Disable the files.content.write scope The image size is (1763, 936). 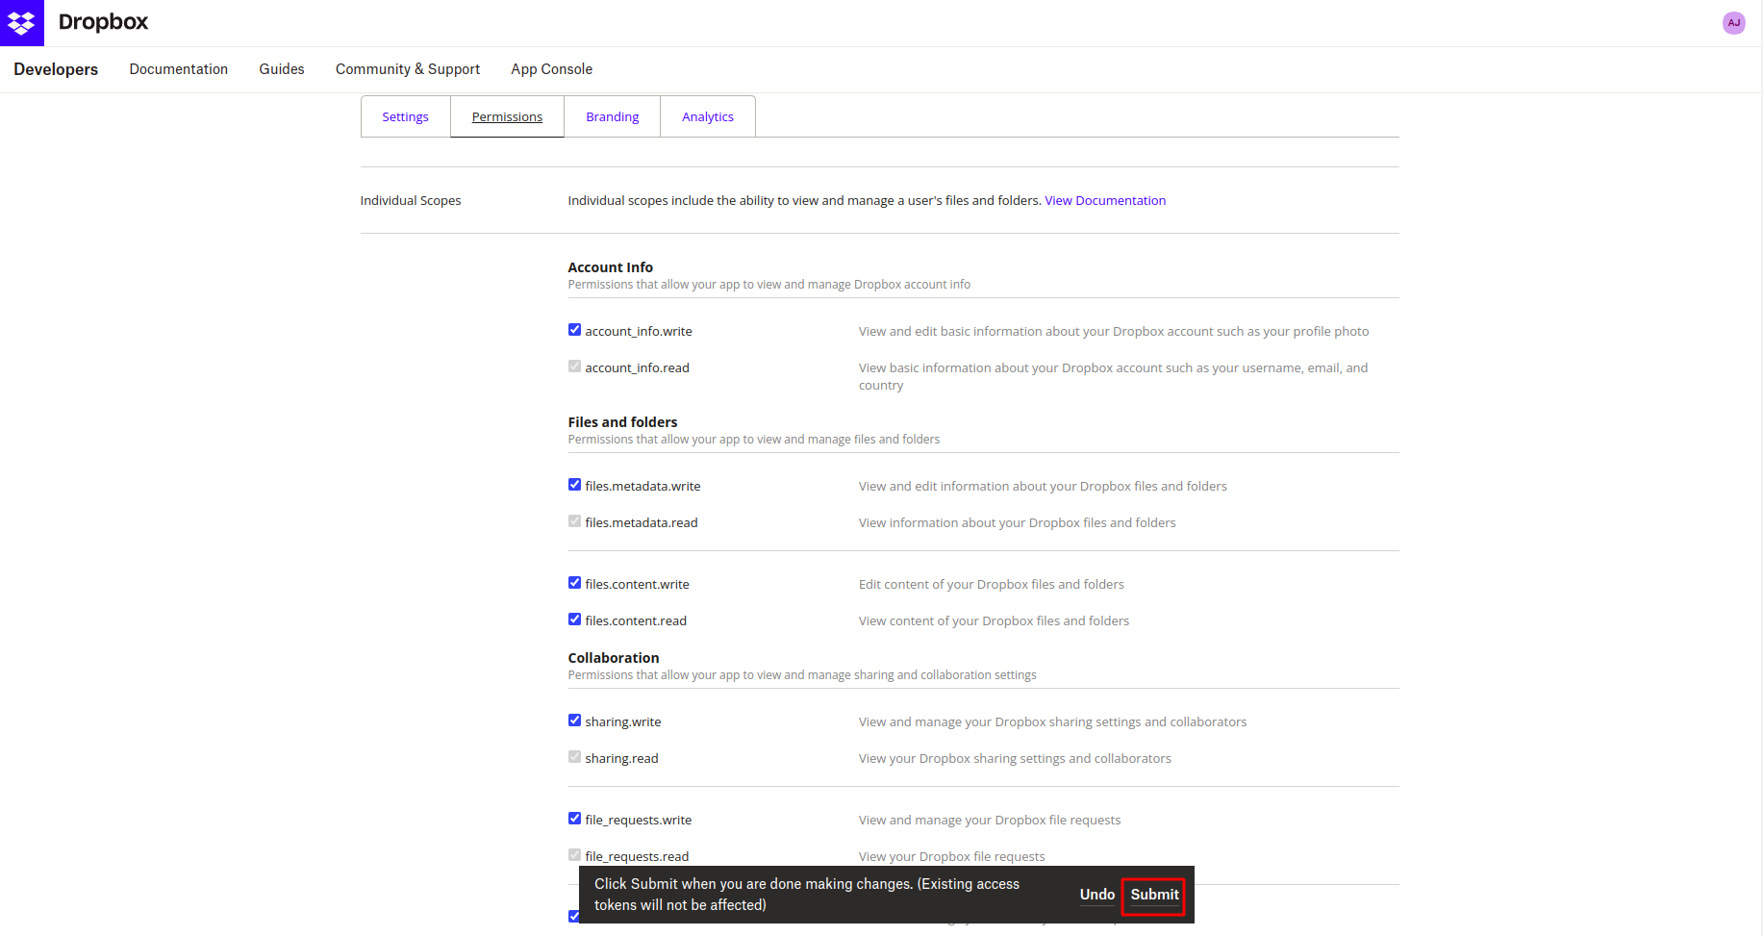574,583
